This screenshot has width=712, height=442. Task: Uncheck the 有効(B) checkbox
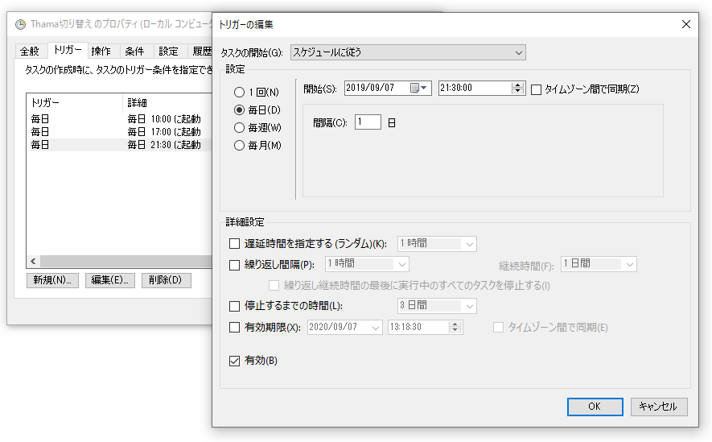coord(234,361)
